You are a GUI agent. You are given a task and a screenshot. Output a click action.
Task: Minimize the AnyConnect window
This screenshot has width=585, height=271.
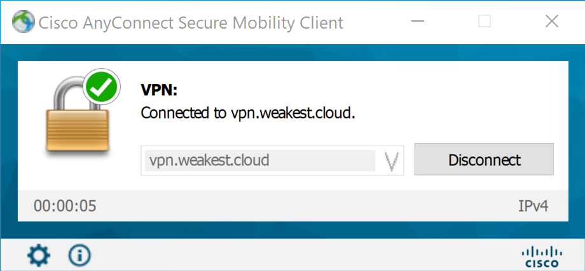tap(418, 22)
